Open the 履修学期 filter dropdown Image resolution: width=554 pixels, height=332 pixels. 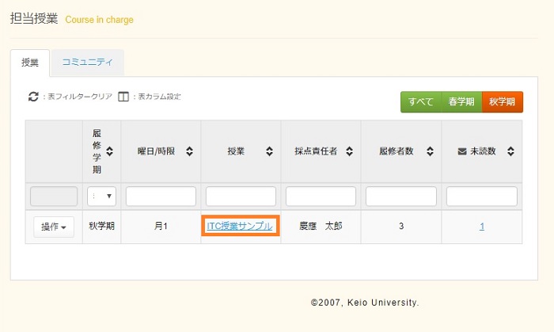102,197
